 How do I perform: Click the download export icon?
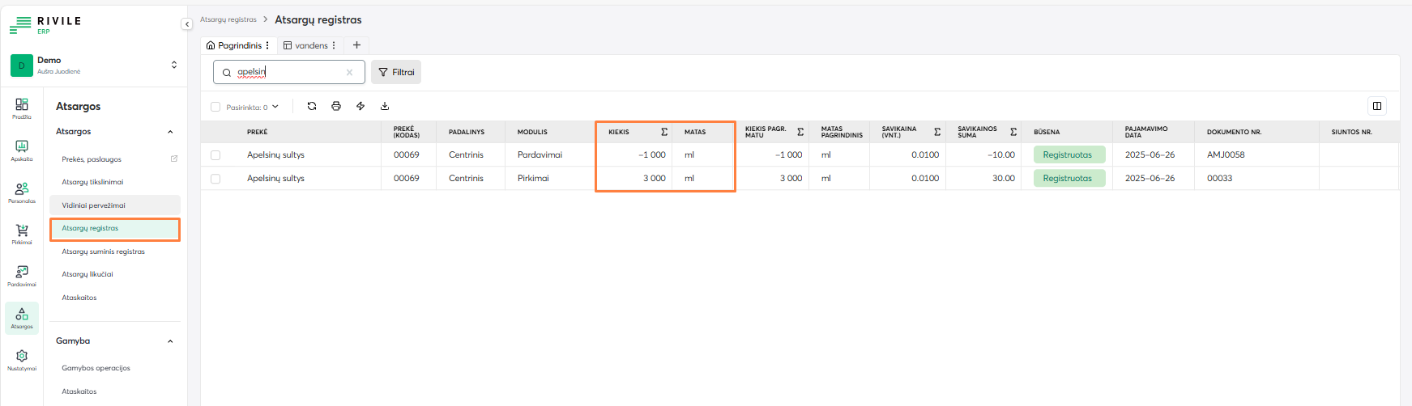[385, 106]
